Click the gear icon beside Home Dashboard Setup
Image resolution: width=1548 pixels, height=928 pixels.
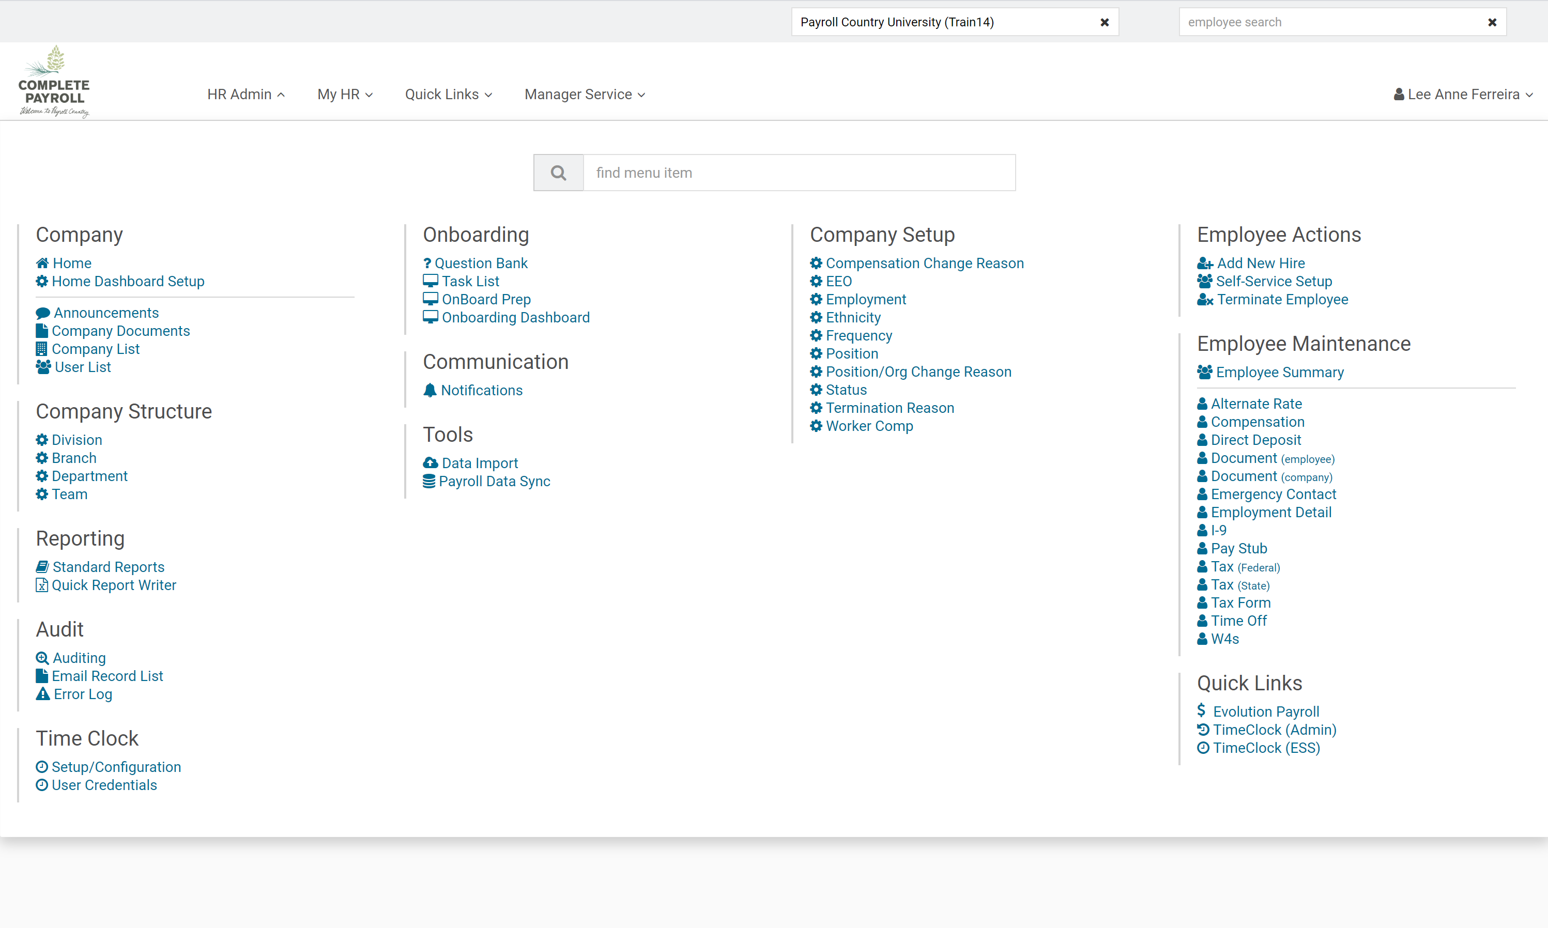pyautogui.click(x=42, y=282)
